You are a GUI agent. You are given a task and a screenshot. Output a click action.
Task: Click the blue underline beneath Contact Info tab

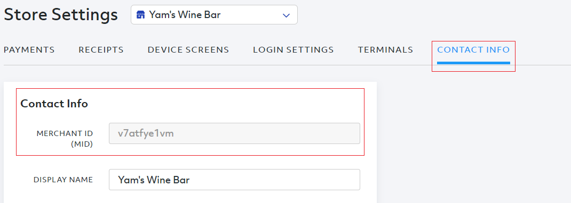point(473,63)
